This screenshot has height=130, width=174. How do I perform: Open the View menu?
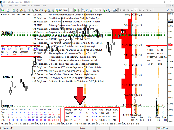click(10, 6)
